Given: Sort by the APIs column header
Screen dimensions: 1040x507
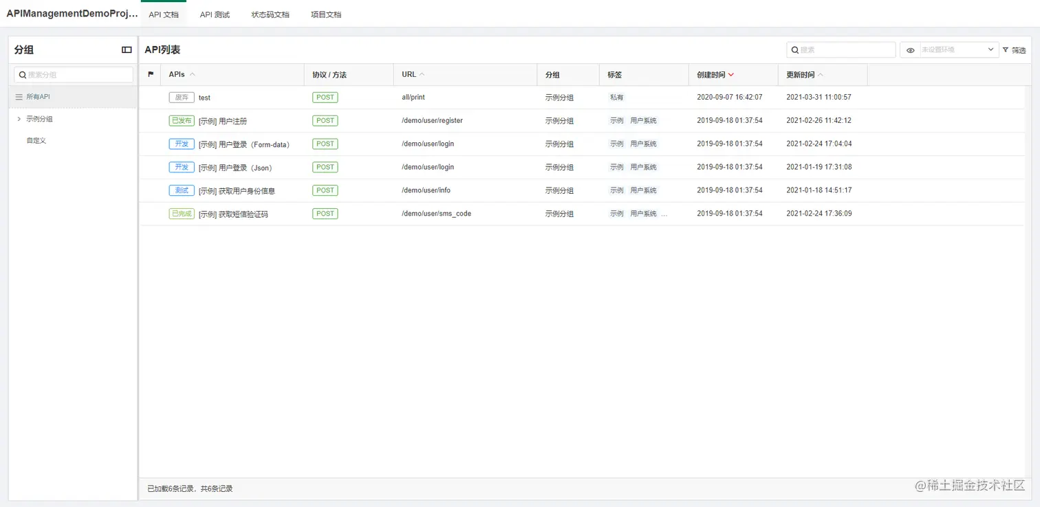Looking at the screenshot, I should (182, 74).
